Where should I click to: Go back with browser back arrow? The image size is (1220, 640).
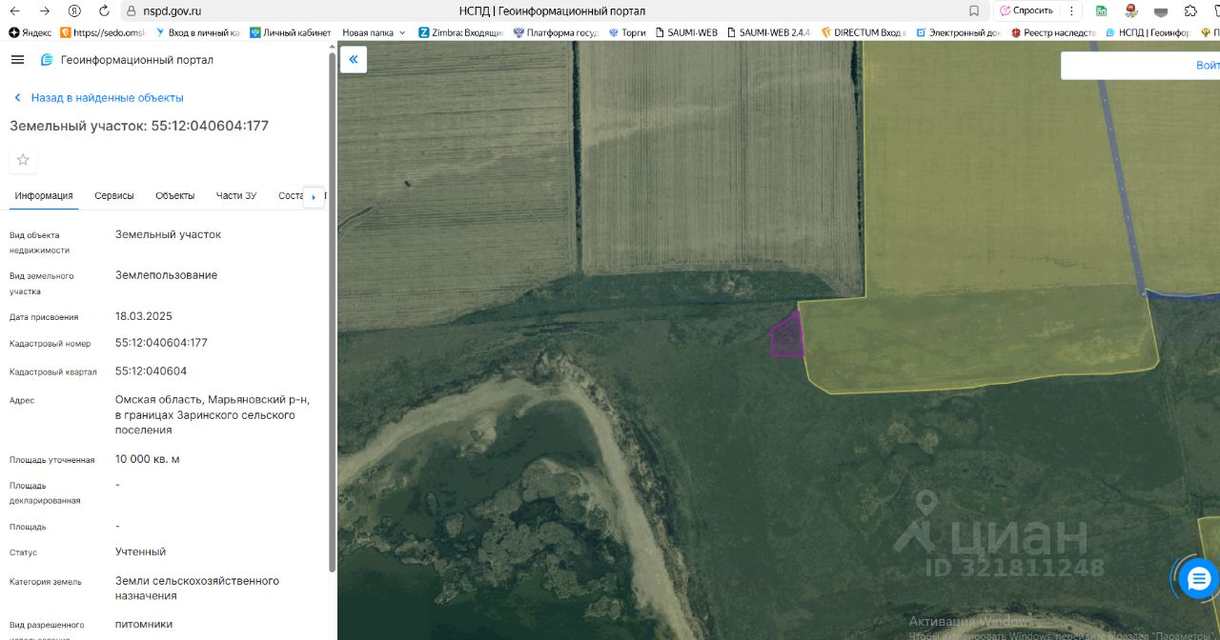coord(15,10)
